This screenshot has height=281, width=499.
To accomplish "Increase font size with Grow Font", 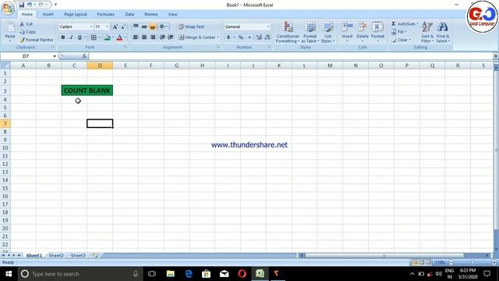I will point(115,27).
